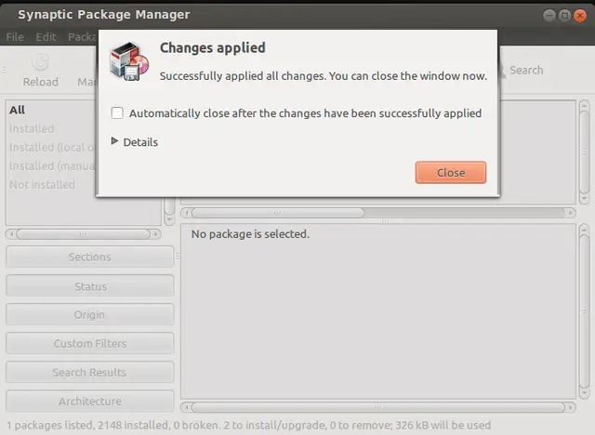Close the Changes applied dialog
595x435 pixels.
[x=450, y=173]
